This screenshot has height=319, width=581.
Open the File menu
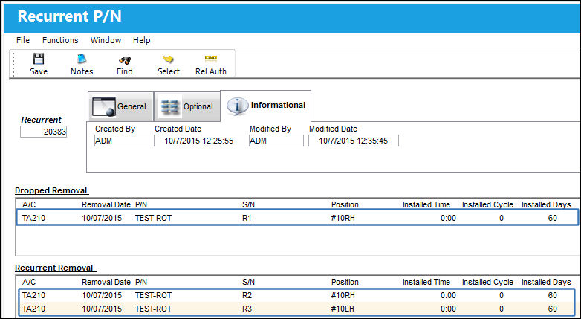pos(23,40)
